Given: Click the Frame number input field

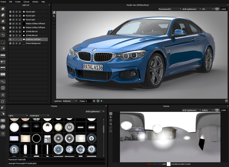Looking at the screenshot, I should pyautogui.click(x=88, y=101).
